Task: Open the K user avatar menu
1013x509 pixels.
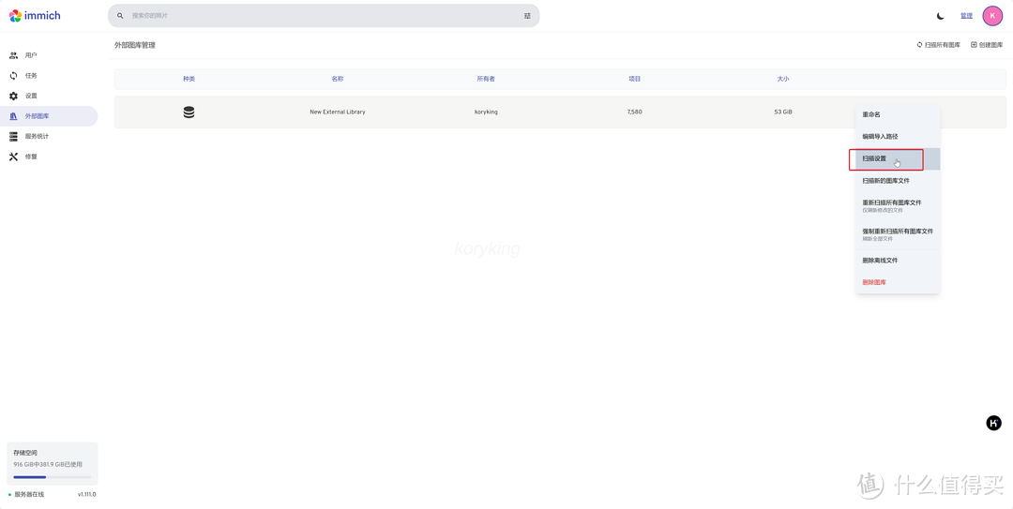Action: (x=992, y=16)
